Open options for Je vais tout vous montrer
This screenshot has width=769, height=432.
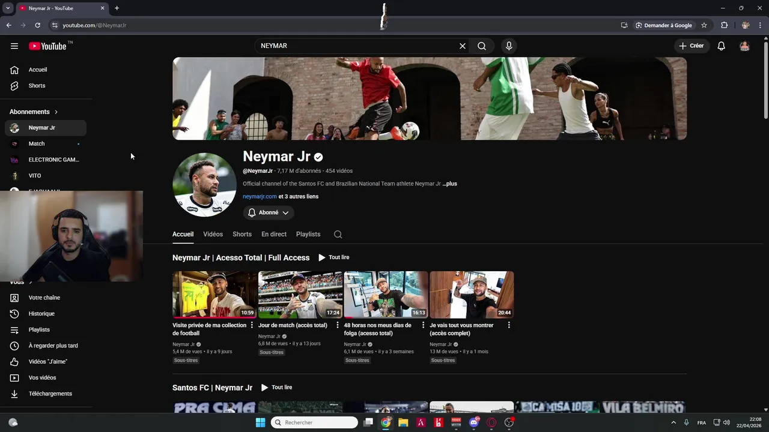click(x=509, y=325)
